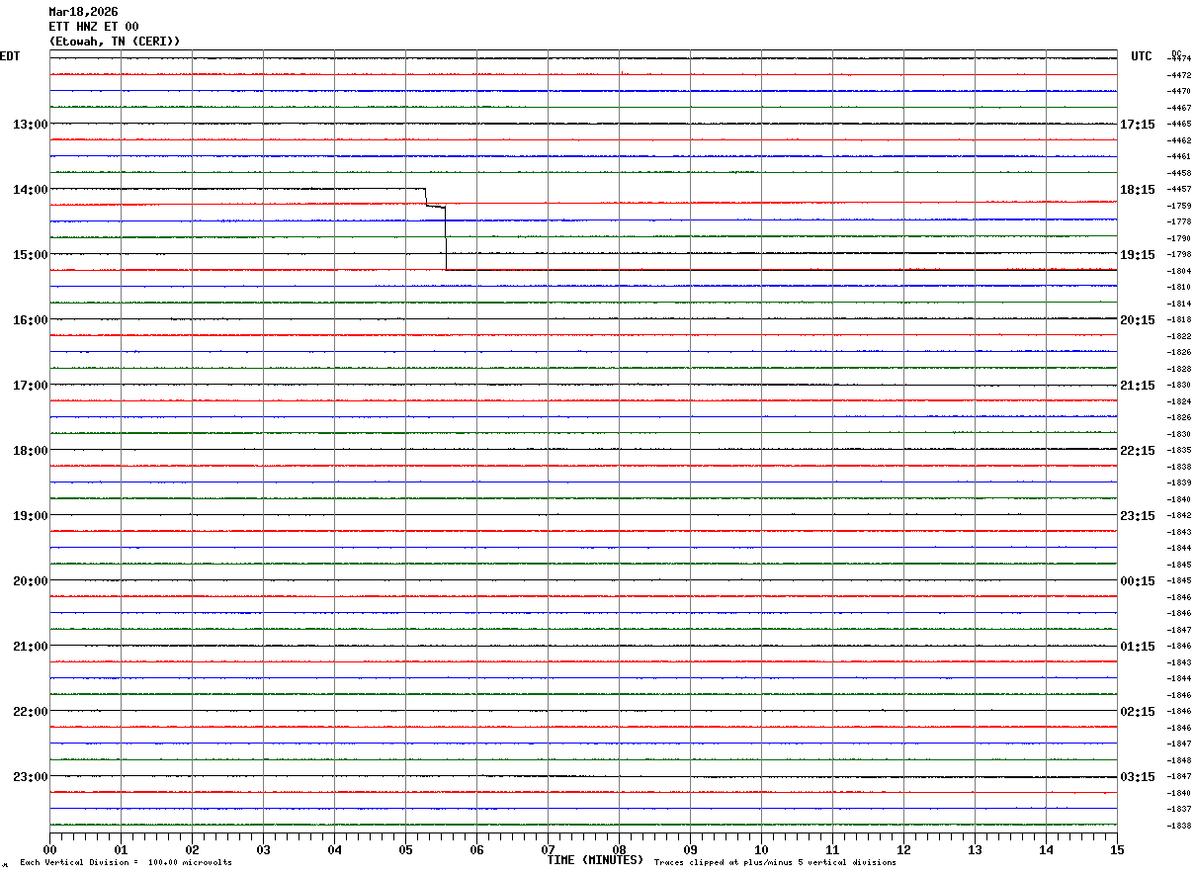Click the DC offset value "-4462"
Viewport: 1196px width, 876px height.
pos(1178,140)
